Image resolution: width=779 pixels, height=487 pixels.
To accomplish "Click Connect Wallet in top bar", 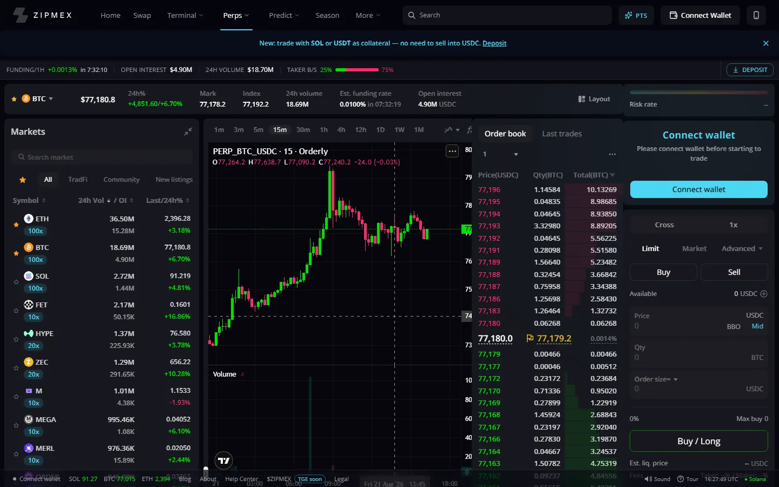I will click(700, 15).
